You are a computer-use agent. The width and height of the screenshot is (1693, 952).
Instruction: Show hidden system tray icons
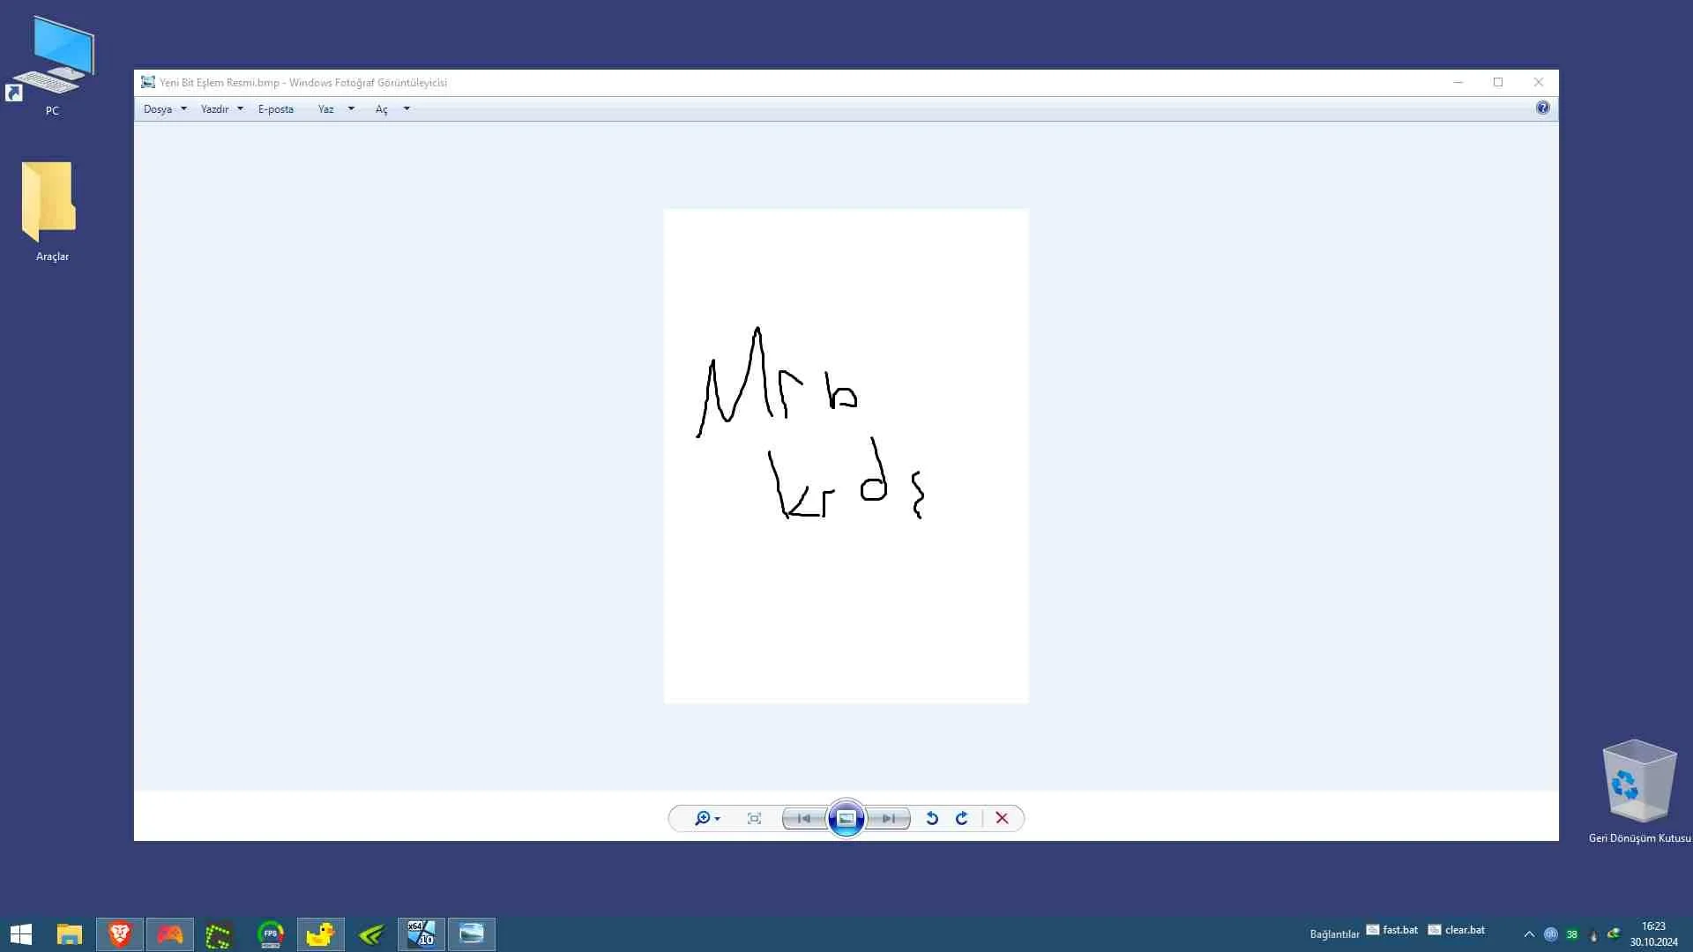[1529, 934]
